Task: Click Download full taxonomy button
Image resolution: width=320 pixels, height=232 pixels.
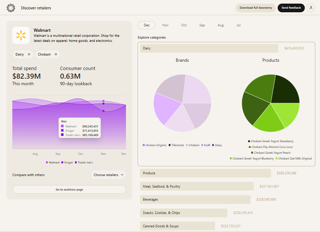Action: pos(256,8)
